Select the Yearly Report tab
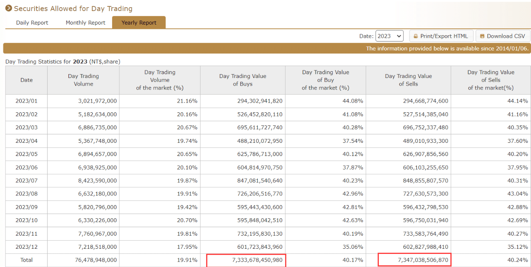This screenshot has height=267, width=531. [x=138, y=22]
